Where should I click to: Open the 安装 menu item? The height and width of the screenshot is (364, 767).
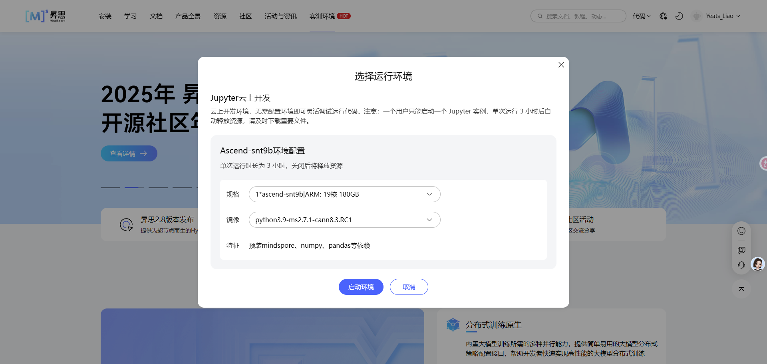105,16
